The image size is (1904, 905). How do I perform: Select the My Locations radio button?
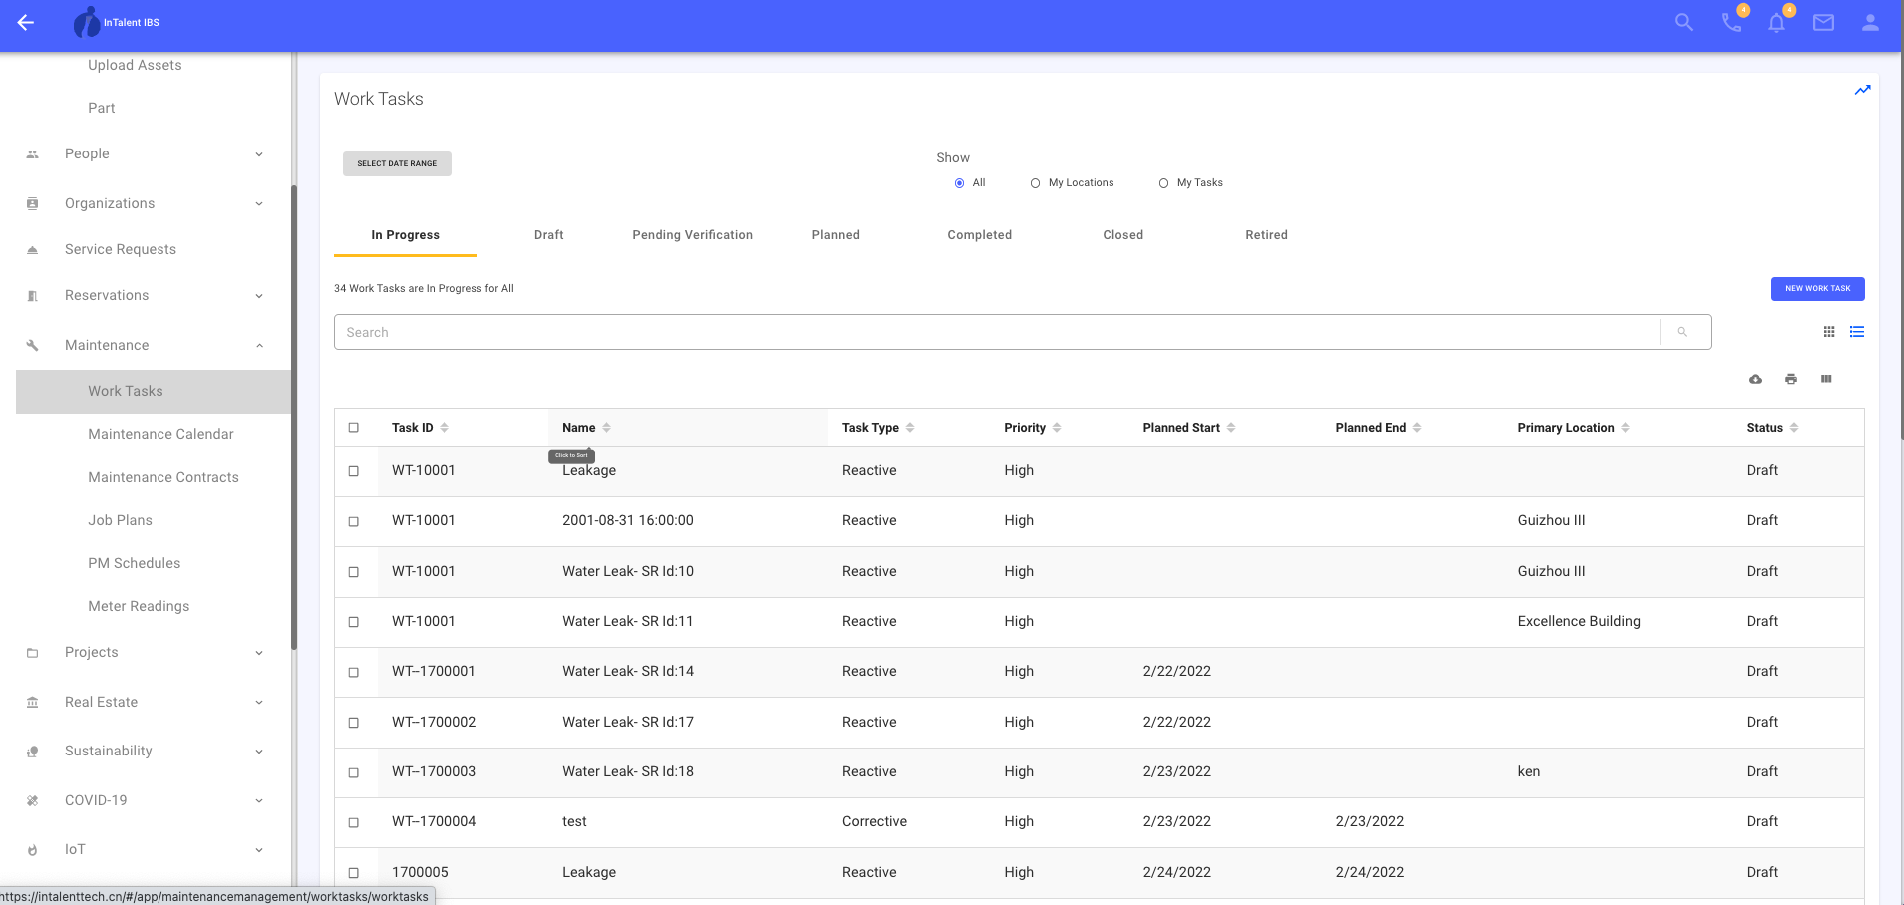(1035, 183)
